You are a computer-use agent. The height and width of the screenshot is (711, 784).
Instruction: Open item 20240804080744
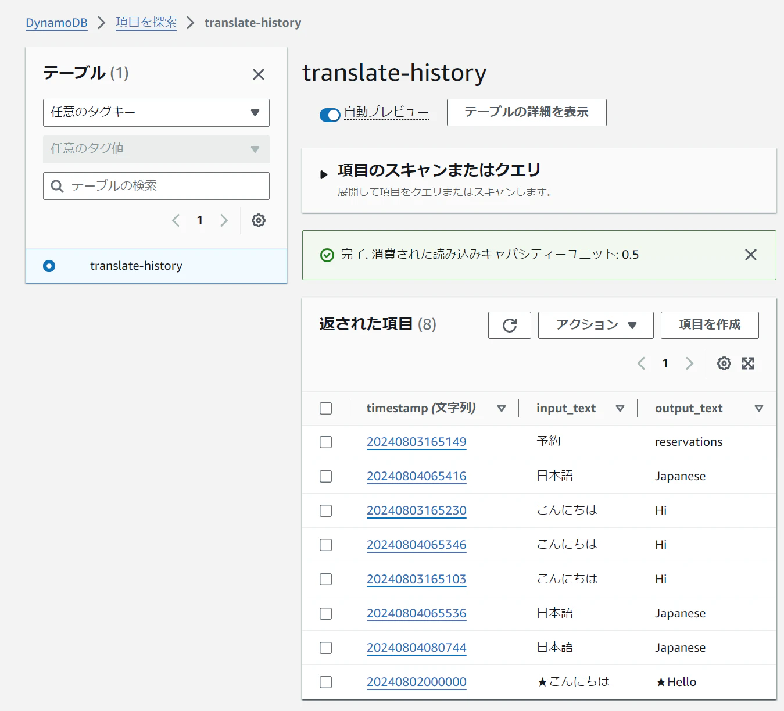click(x=417, y=648)
